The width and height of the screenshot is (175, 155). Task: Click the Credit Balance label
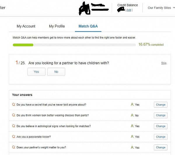127,5
